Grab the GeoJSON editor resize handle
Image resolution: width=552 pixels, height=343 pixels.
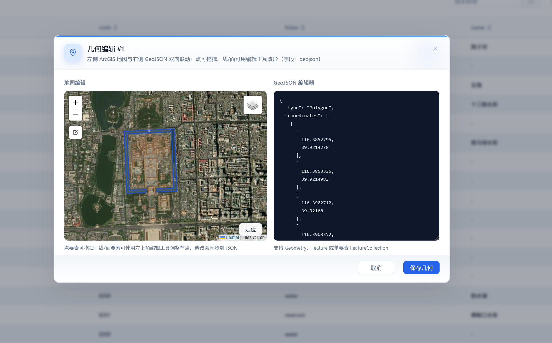[x=436, y=238]
